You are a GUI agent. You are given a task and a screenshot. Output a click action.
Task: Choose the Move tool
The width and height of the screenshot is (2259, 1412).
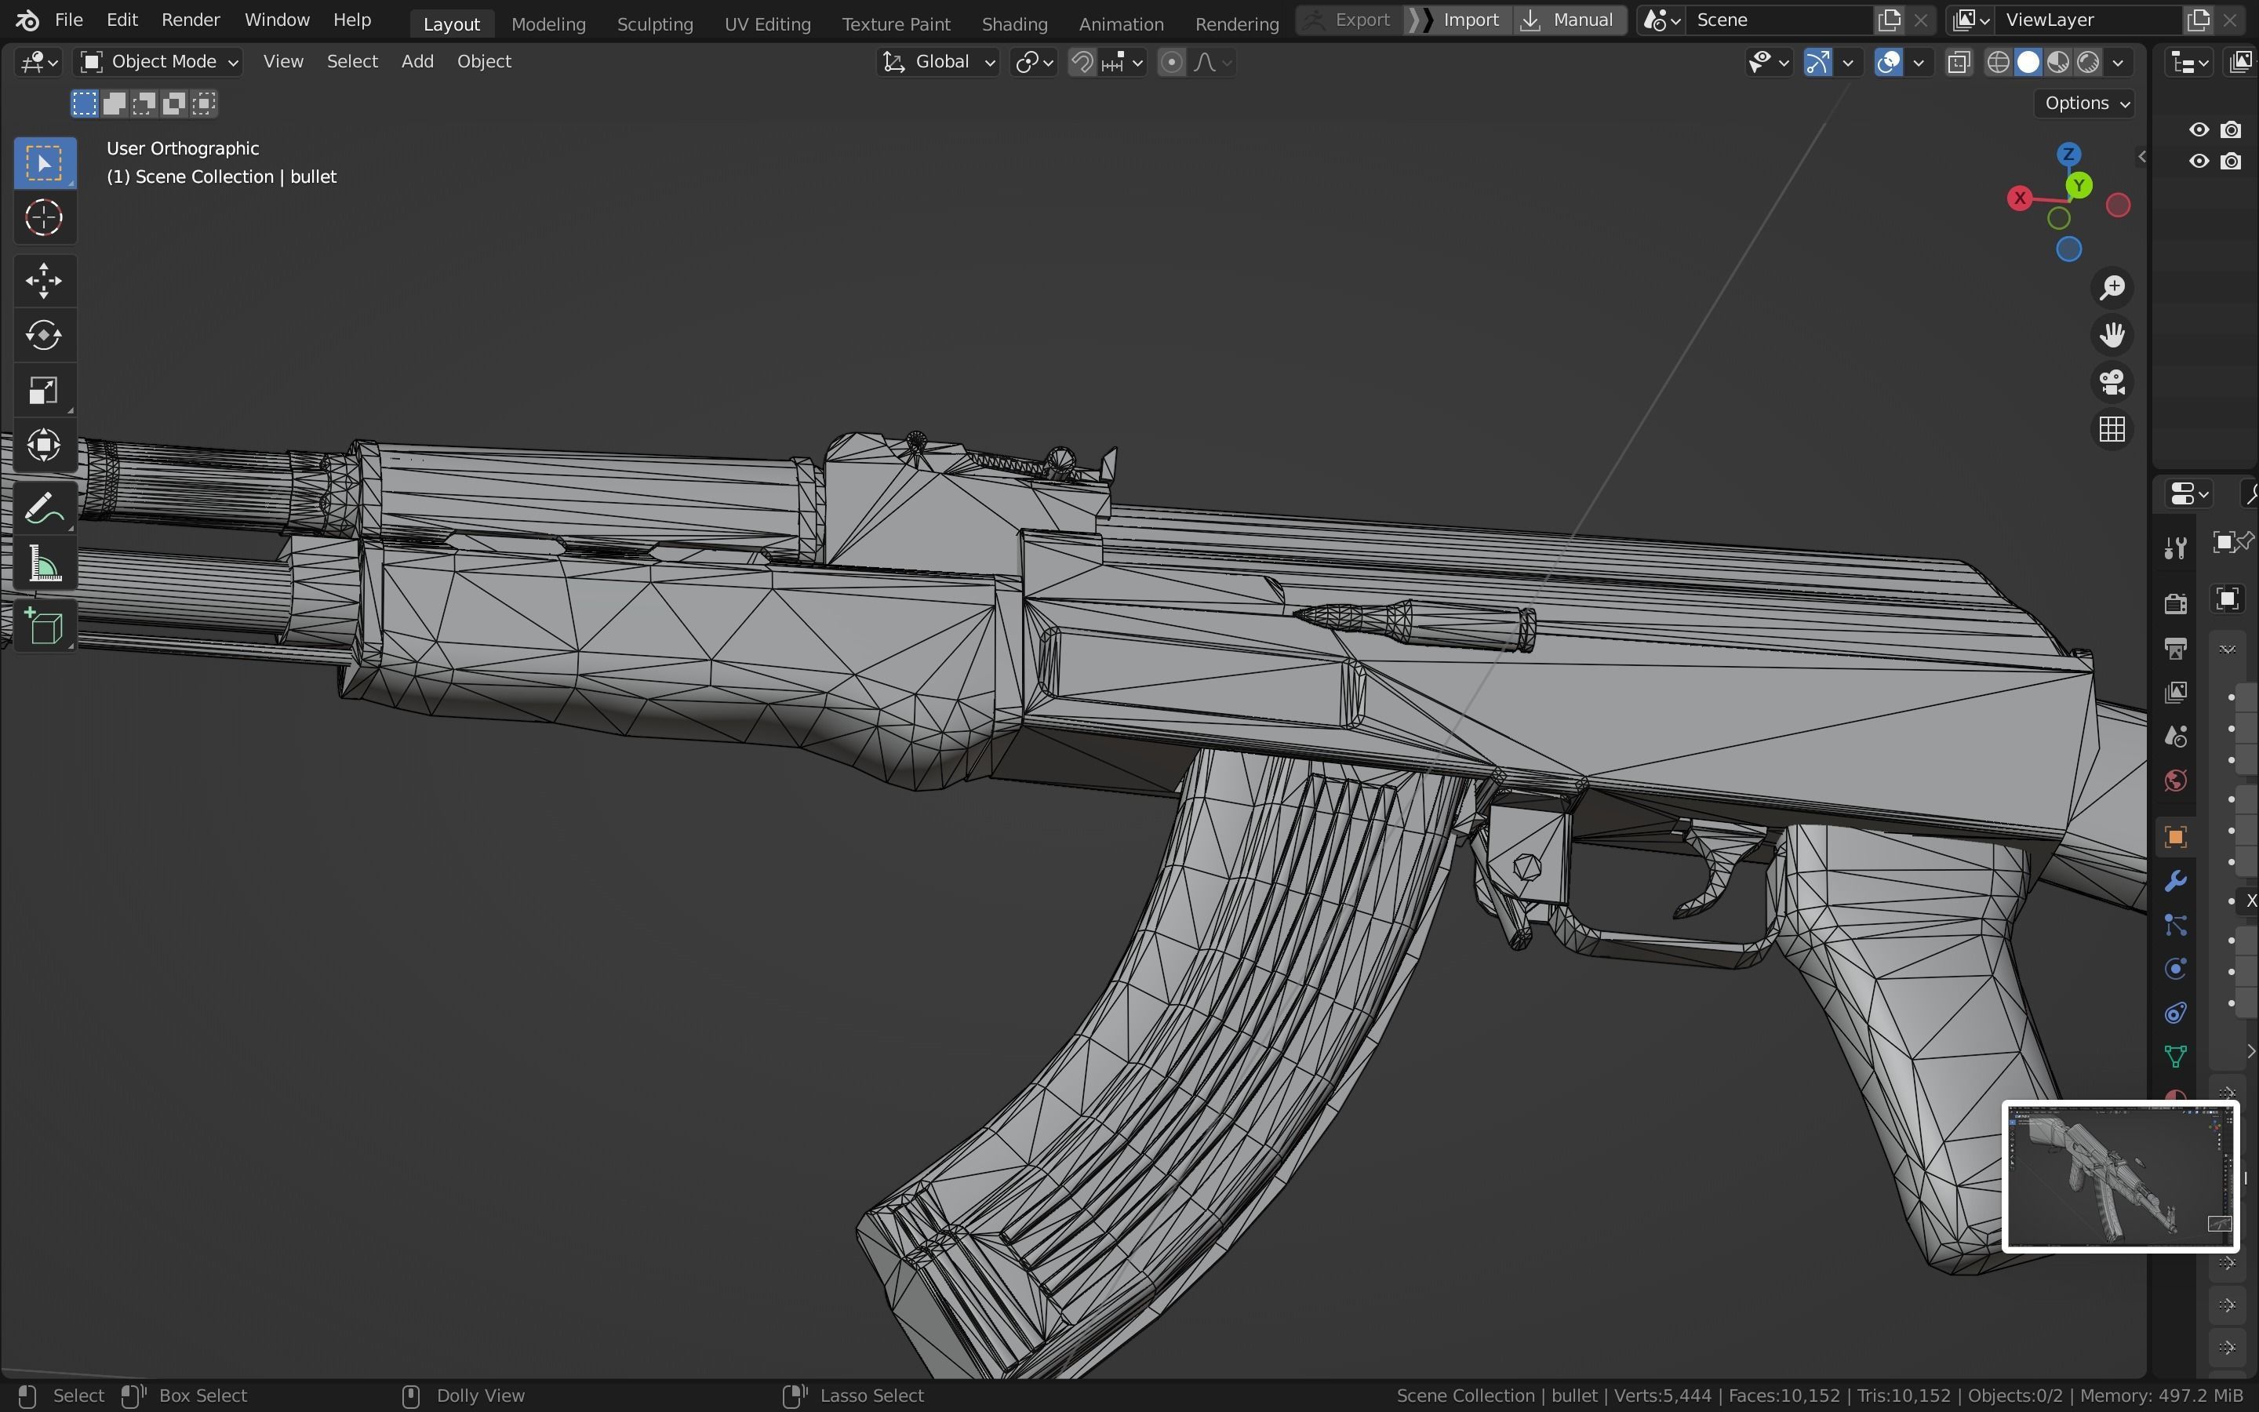pos(44,280)
